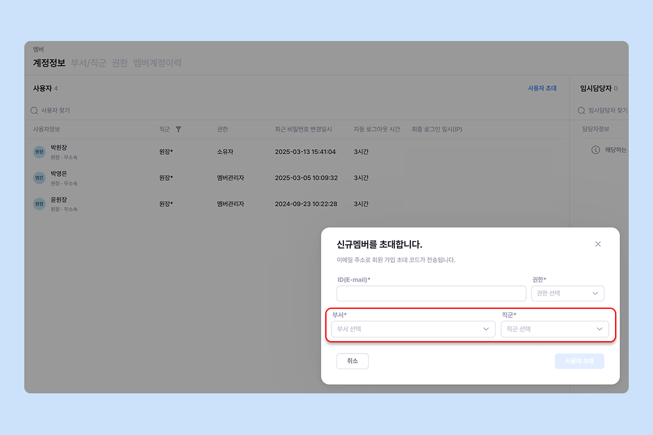Click the 윤원장 avatar icon
Image resolution: width=653 pixels, height=435 pixels.
pyautogui.click(x=39, y=204)
